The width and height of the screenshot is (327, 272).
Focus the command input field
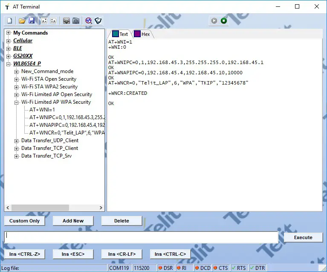coord(141,237)
